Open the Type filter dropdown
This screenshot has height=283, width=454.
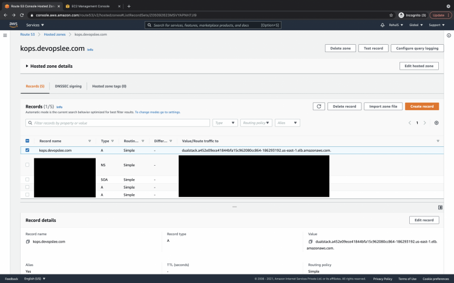point(225,123)
